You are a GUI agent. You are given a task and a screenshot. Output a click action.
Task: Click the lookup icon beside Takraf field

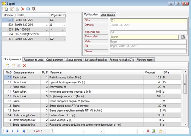click(x=184, y=37)
